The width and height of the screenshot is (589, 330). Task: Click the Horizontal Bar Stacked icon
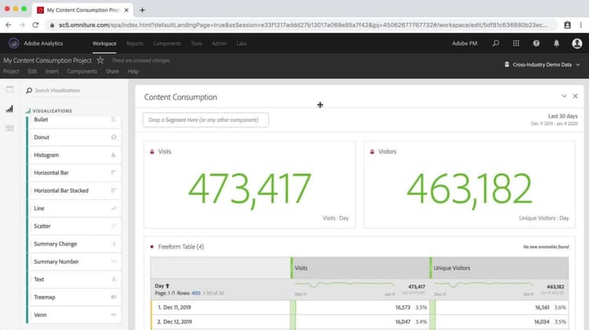point(113,190)
